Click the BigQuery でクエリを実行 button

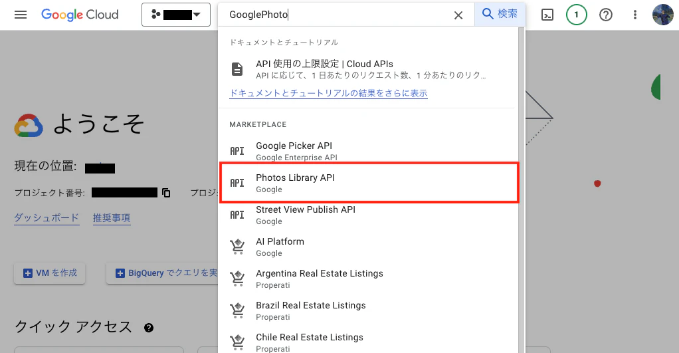(162, 273)
